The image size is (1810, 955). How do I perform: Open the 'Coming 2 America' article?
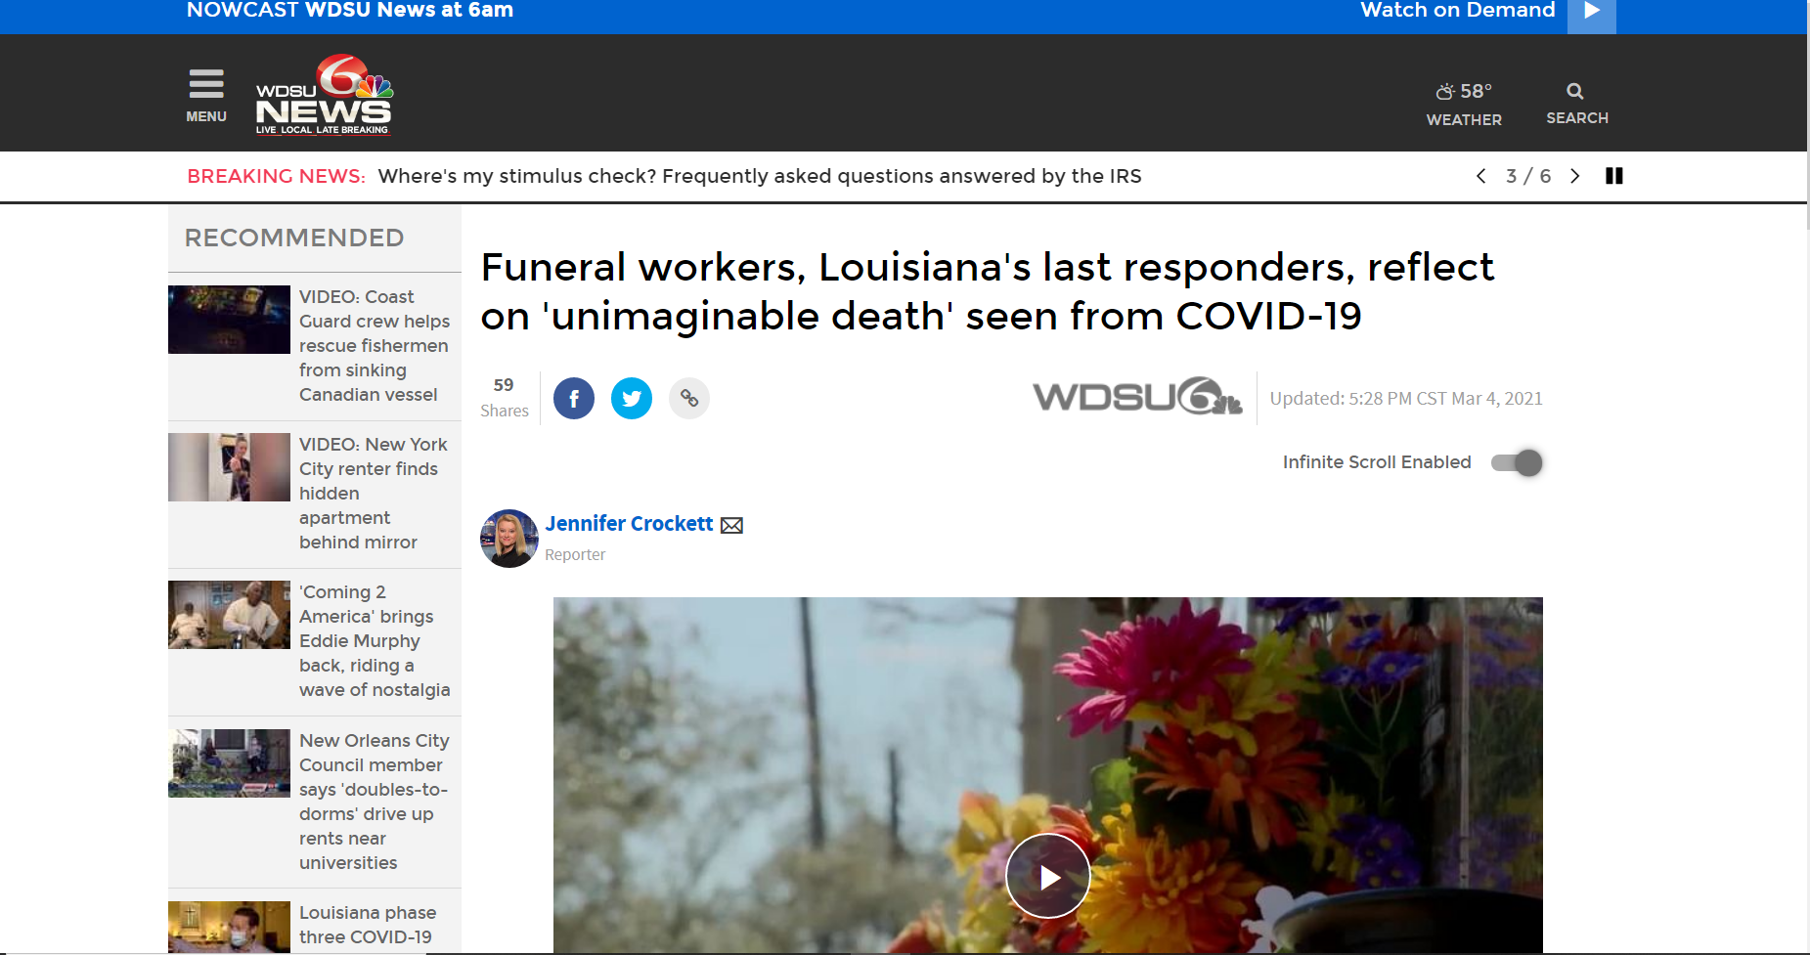tap(374, 640)
